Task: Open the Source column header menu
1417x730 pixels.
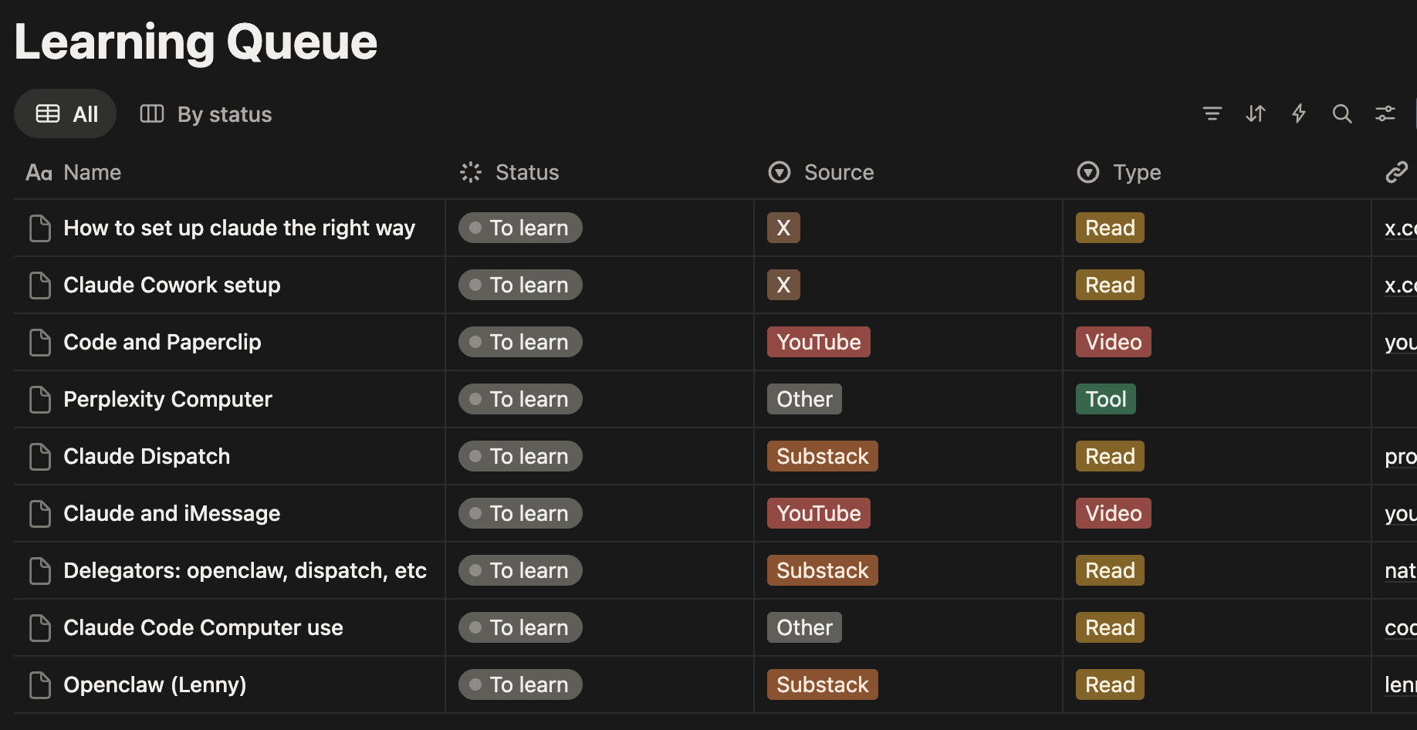Action: pos(838,172)
